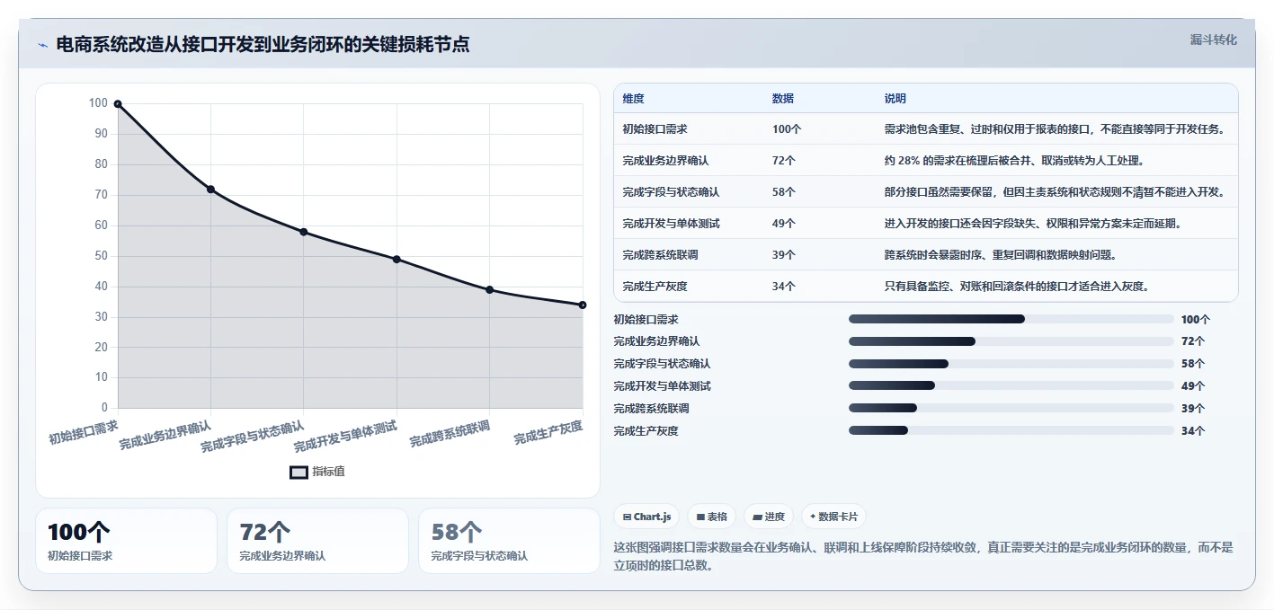Select the 进度 tag

tap(769, 517)
